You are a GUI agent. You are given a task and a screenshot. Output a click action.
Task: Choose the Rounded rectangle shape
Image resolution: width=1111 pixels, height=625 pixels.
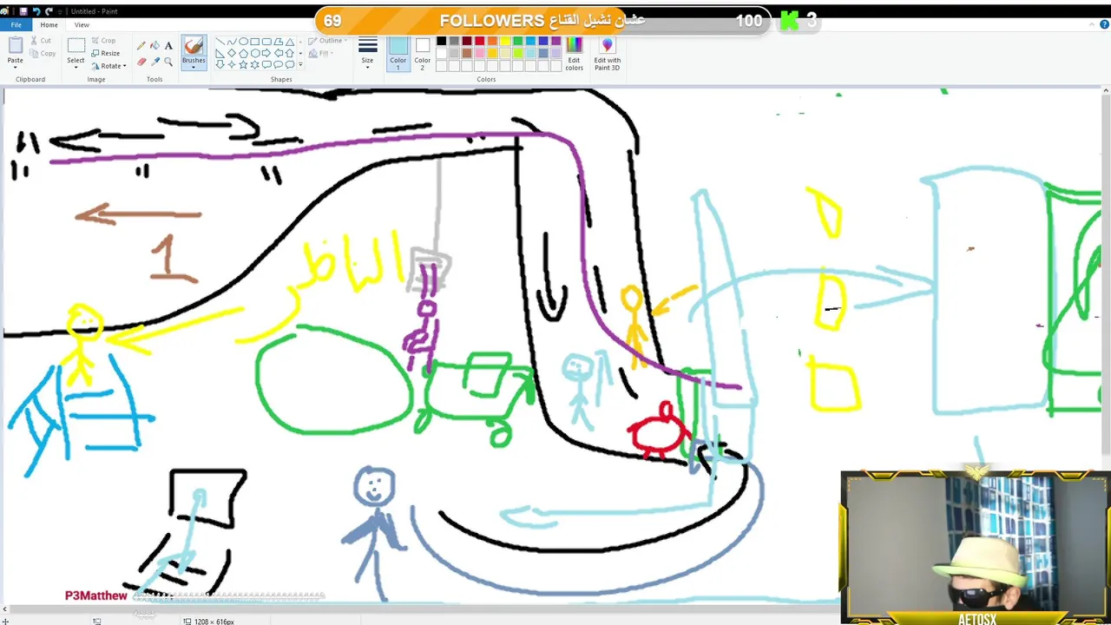click(266, 42)
